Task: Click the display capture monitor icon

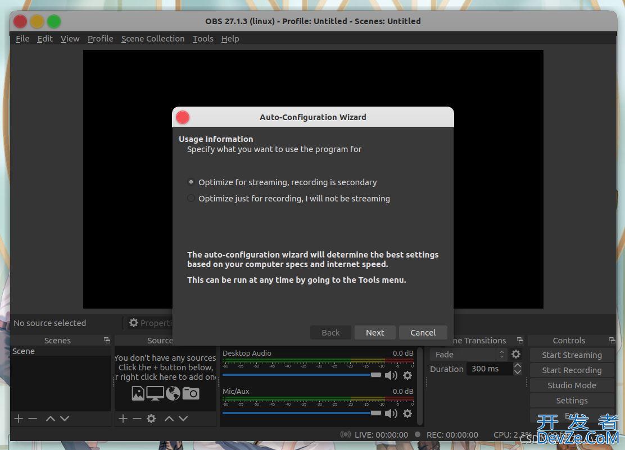Action: pyautogui.click(x=155, y=393)
